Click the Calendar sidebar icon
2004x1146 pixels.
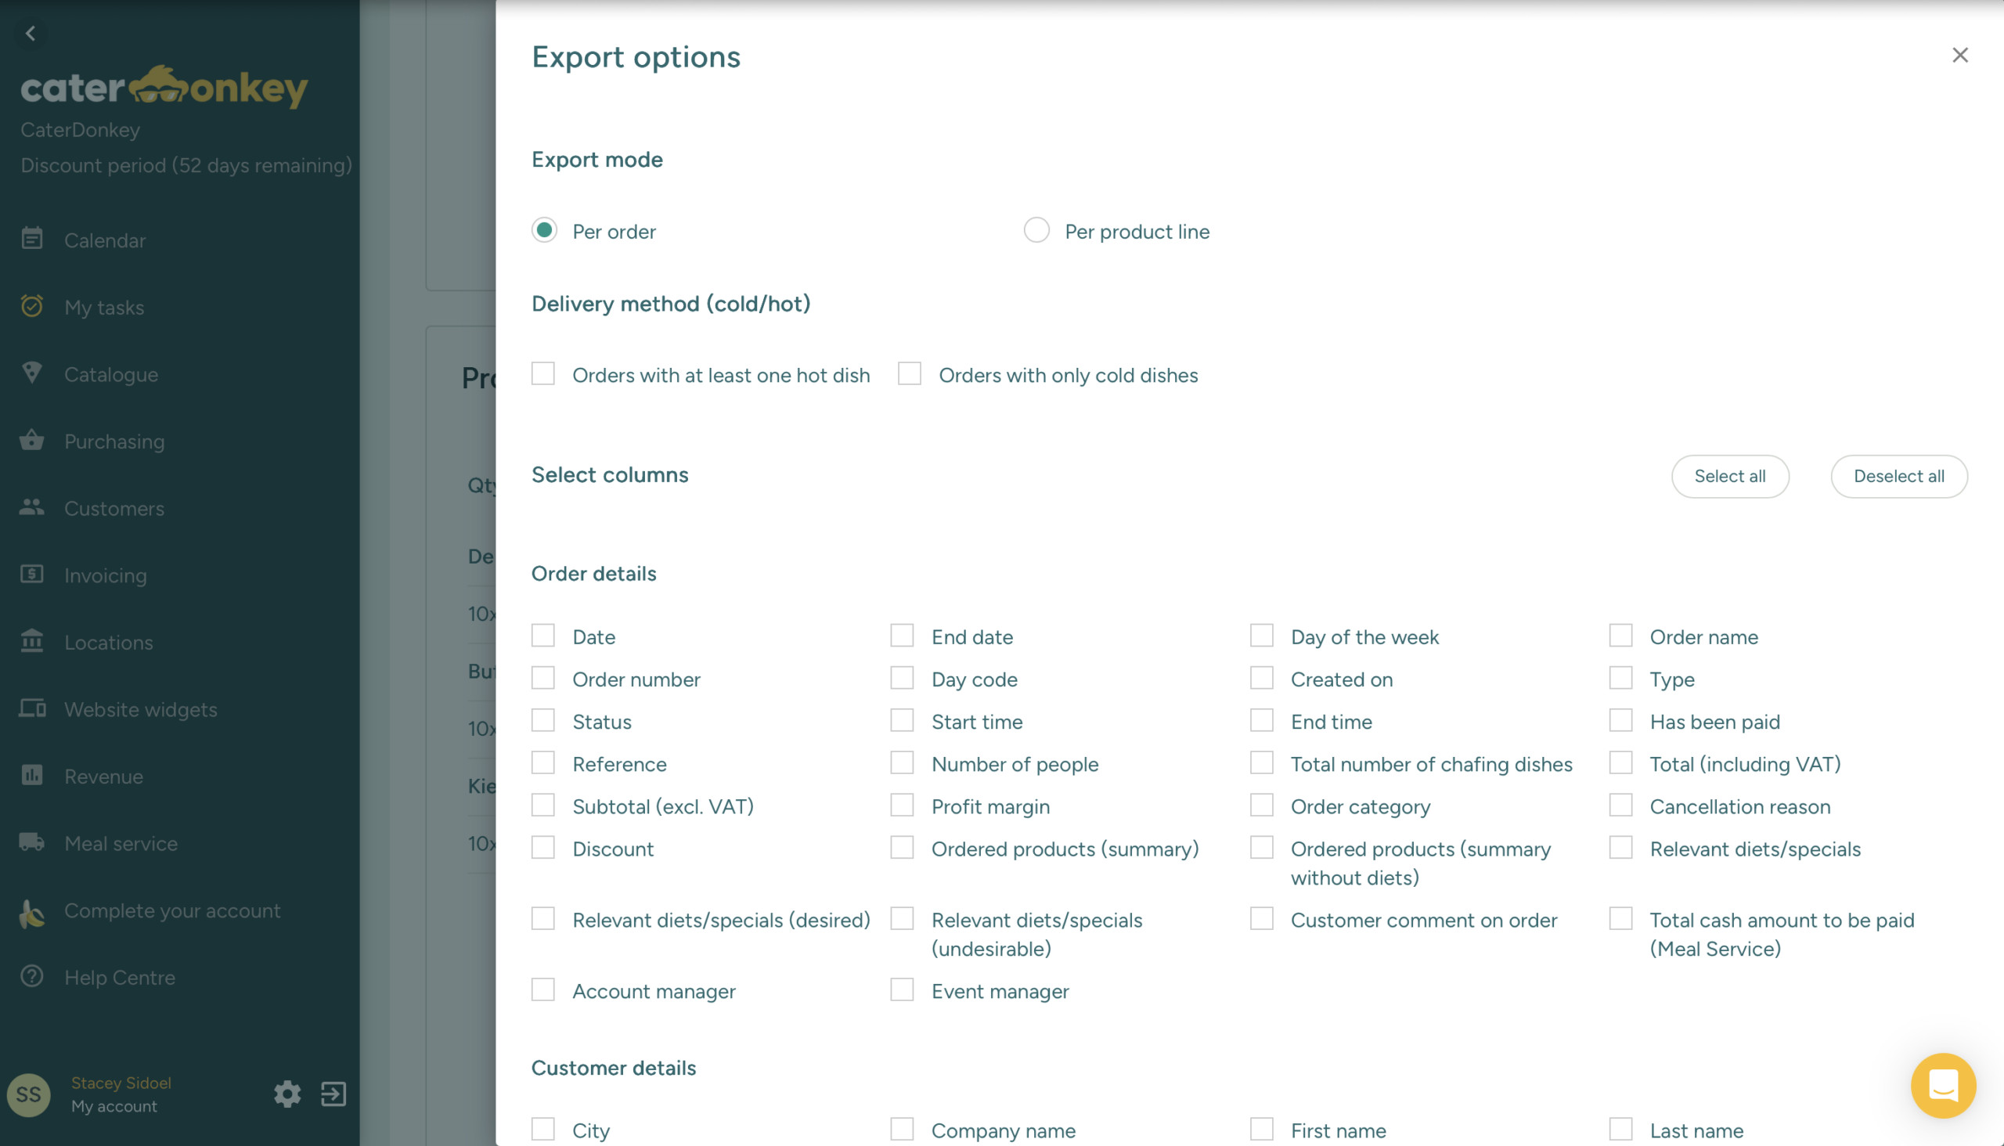31,239
